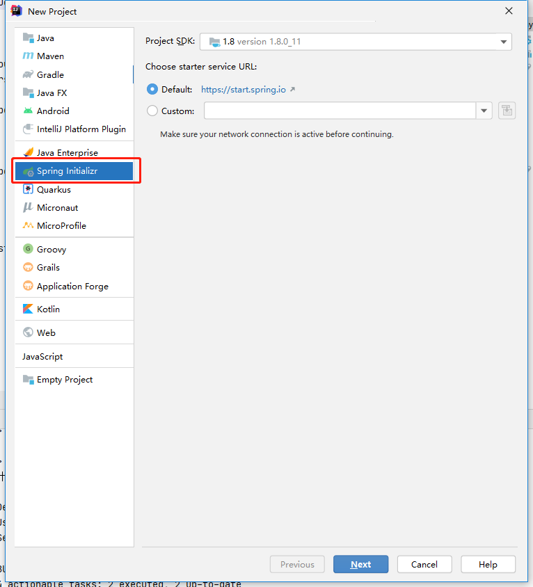The image size is (533, 587).
Task: Click the Spring Initializr leaf icon
Action: [29, 172]
